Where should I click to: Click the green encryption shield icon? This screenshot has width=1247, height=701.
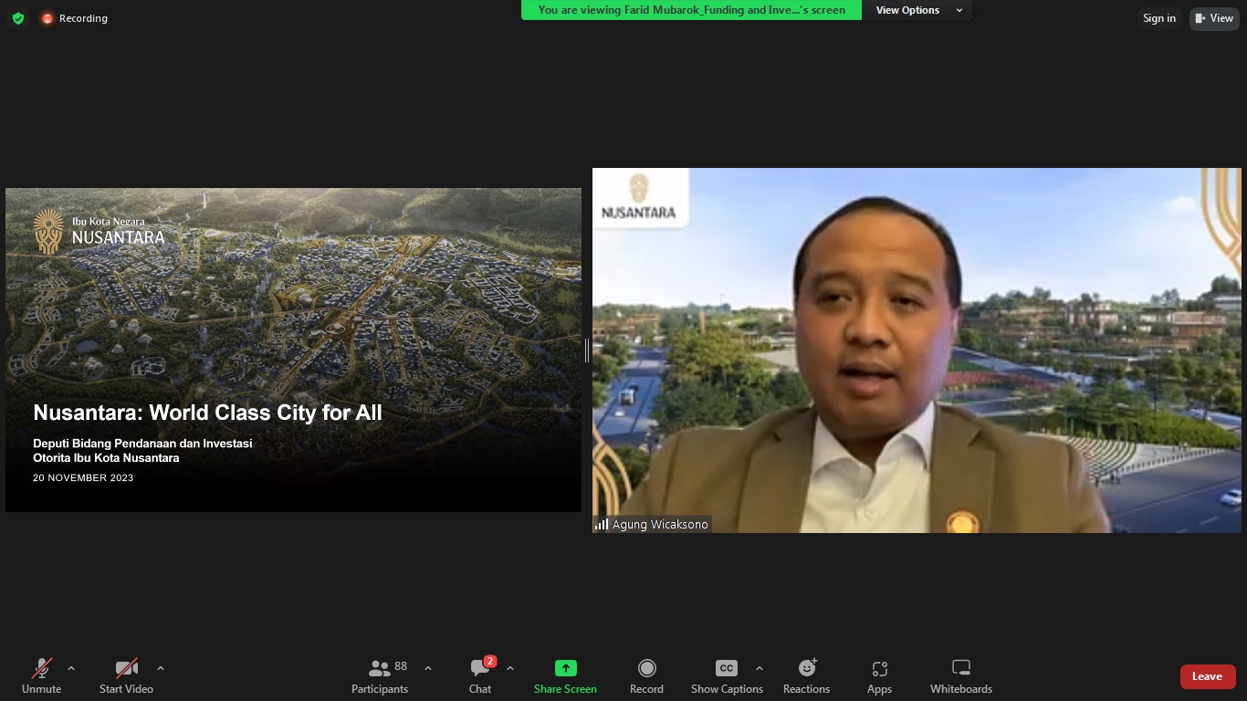click(17, 18)
